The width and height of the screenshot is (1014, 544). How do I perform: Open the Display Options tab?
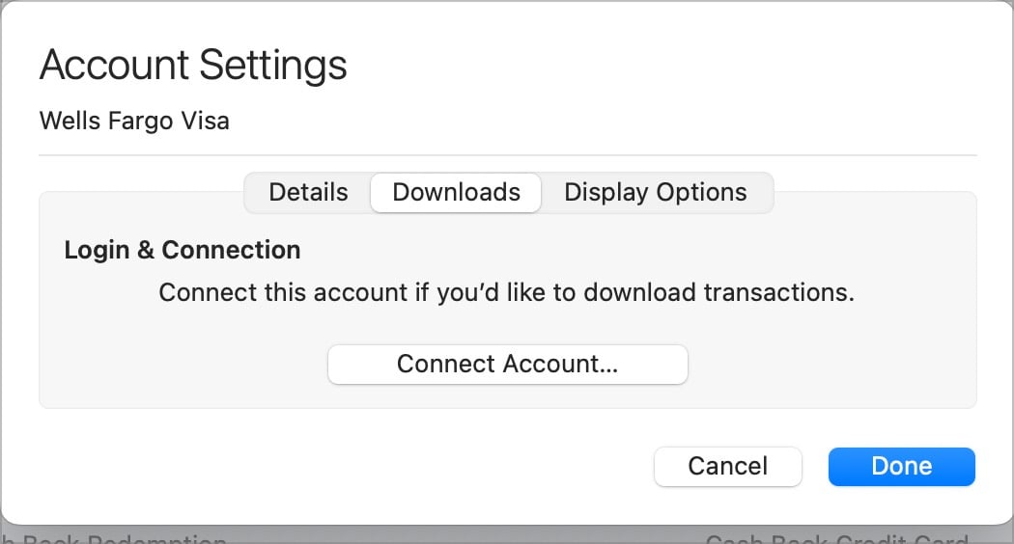point(655,193)
